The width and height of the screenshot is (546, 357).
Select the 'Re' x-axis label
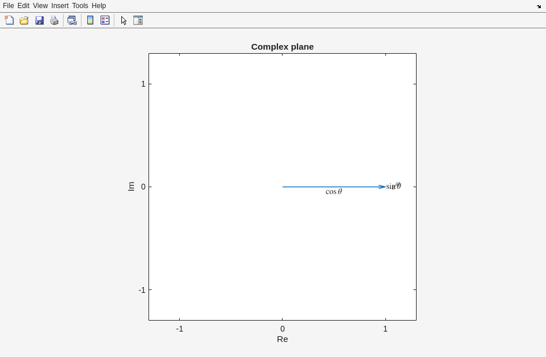point(282,339)
